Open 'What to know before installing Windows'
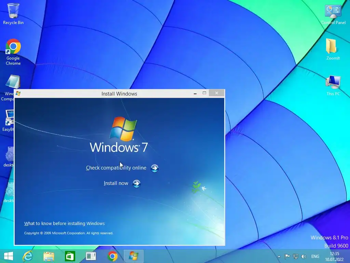This screenshot has width=350, height=263. (x=64, y=223)
